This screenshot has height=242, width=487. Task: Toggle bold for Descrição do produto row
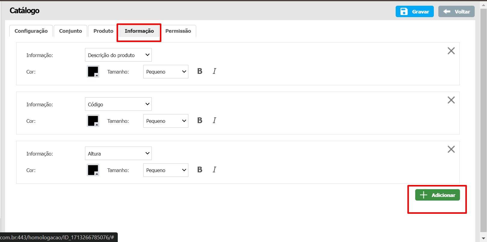[x=200, y=71]
